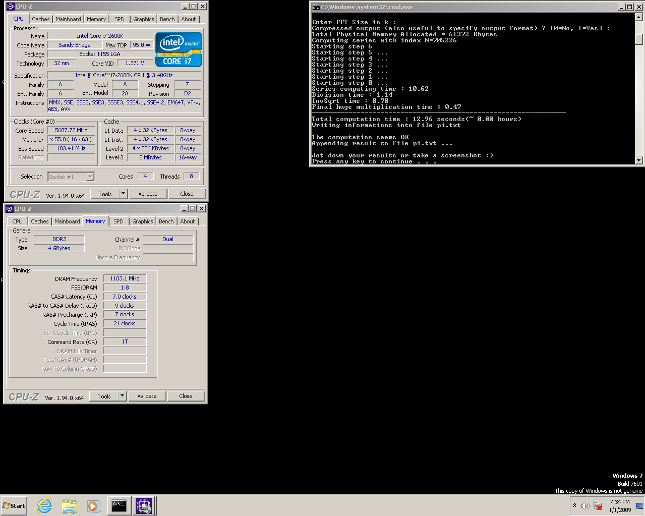Select Caches tab in top CPU-Z window

click(41, 19)
